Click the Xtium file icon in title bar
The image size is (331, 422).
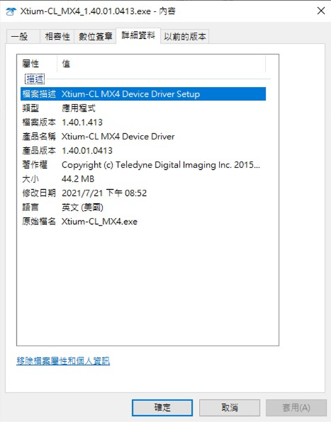11,11
